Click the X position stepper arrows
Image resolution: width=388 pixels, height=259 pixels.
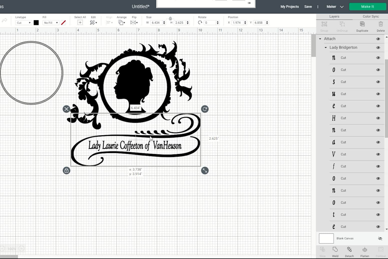[x=245, y=23]
